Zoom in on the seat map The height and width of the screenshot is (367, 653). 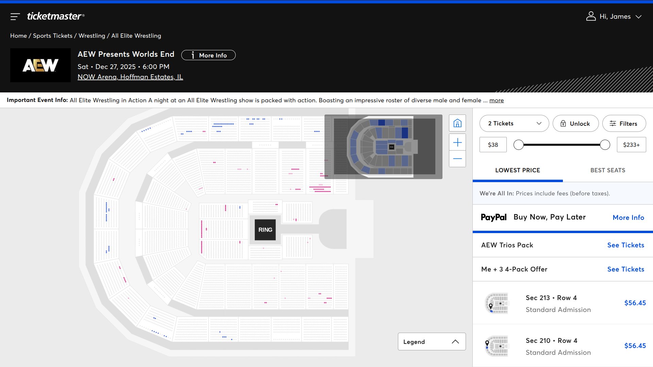(x=457, y=142)
